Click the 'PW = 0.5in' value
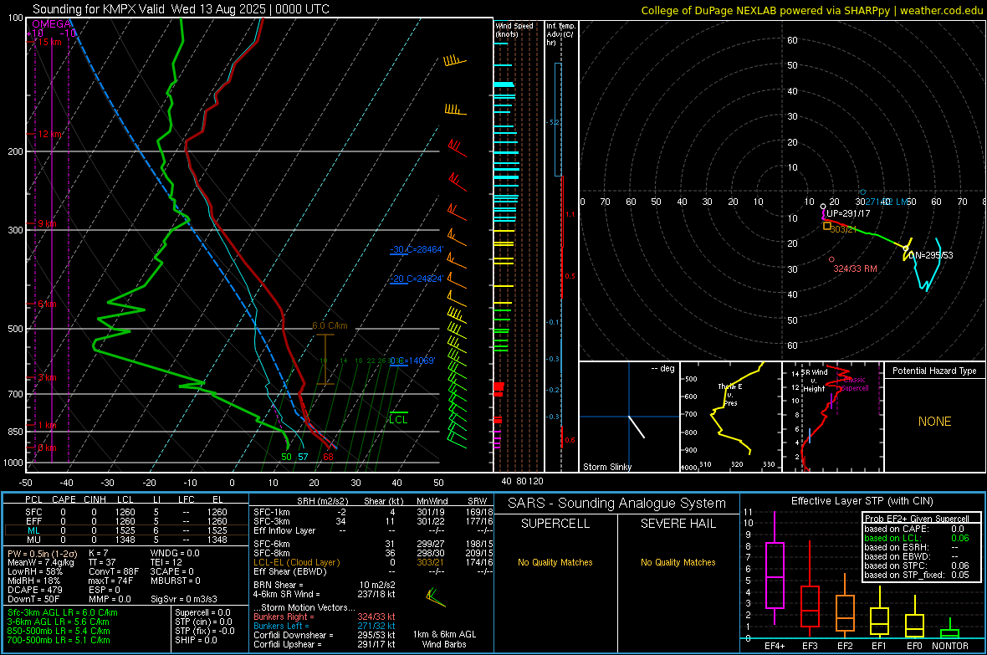The width and height of the screenshot is (987, 655). (x=43, y=553)
